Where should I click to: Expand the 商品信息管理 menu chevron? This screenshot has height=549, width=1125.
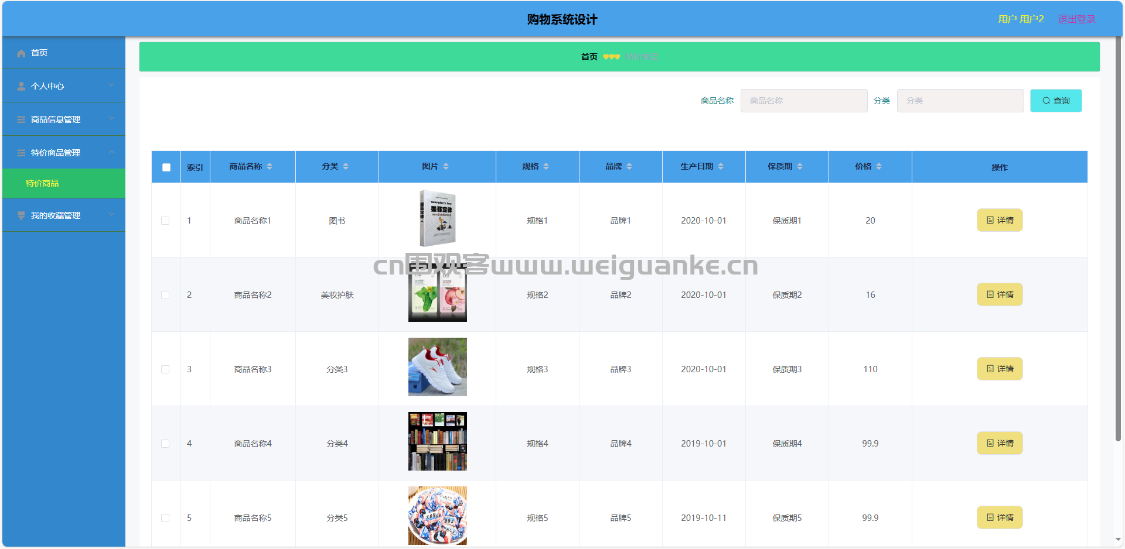point(111,119)
